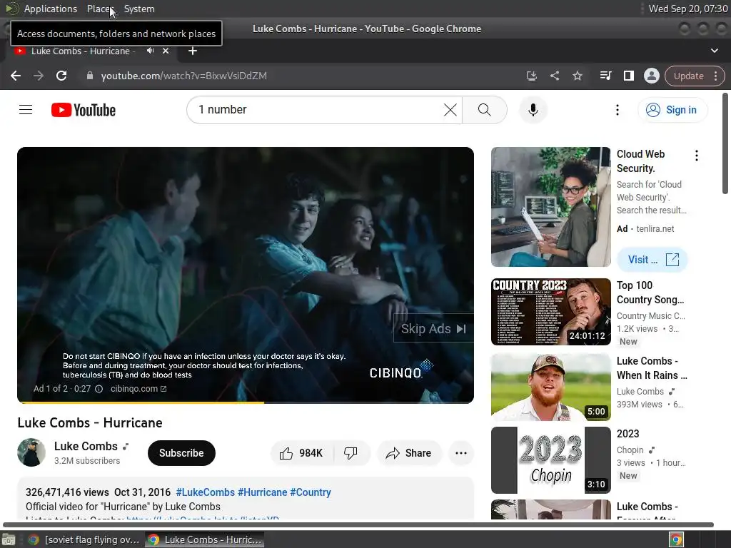Go back with the browser back arrow
Screen dimensions: 731x548
(16, 76)
